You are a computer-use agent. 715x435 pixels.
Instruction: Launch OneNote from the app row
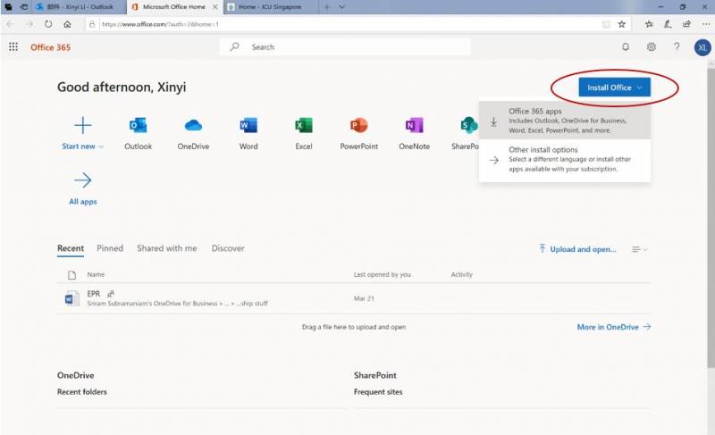click(414, 126)
